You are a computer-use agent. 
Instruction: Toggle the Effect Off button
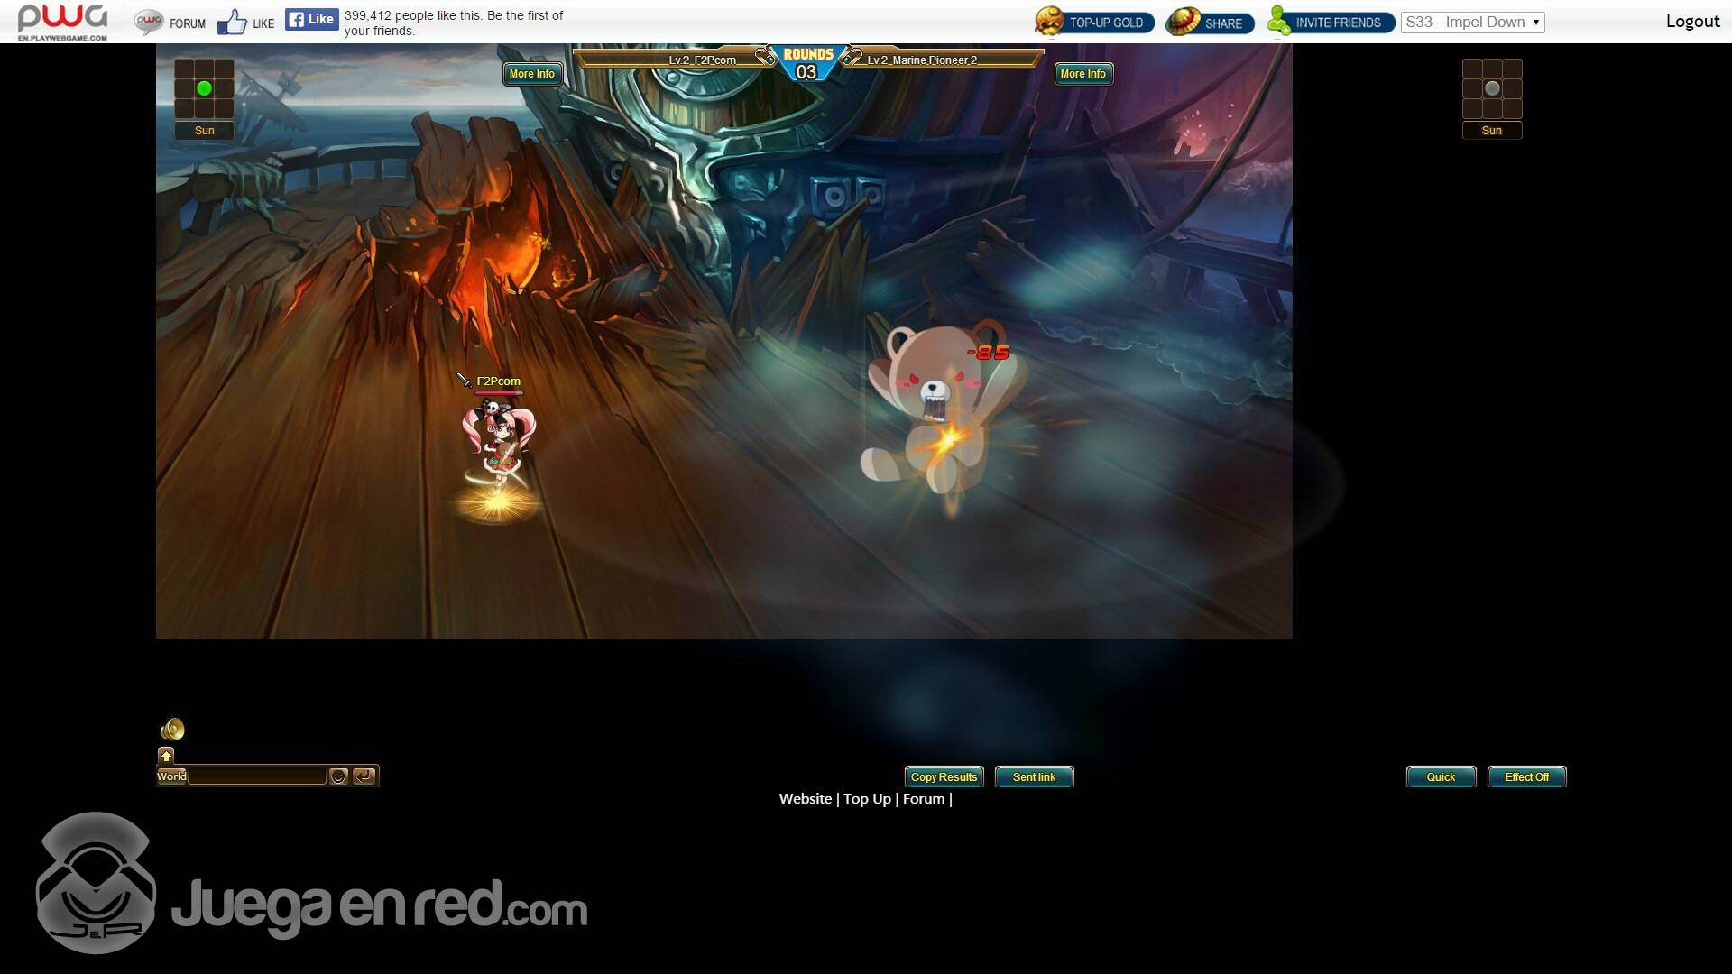1526,777
